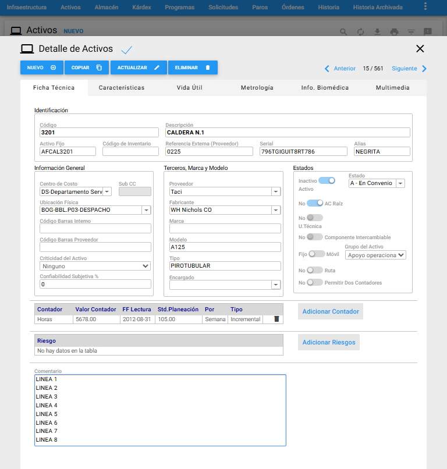The width and height of the screenshot is (447, 469).
Task: Click the Comentario text area
Action: 161,410
